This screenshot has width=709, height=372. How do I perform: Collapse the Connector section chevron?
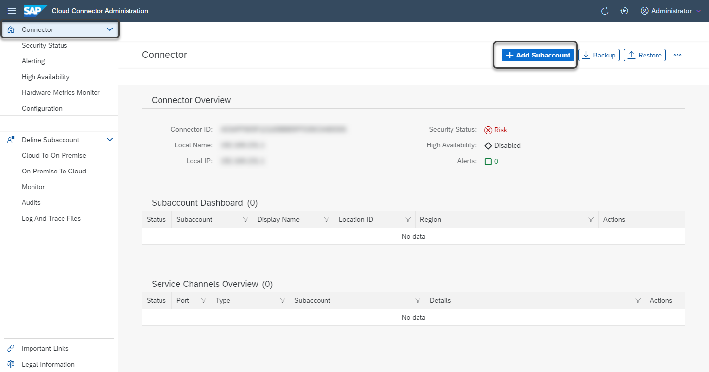point(110,29)
